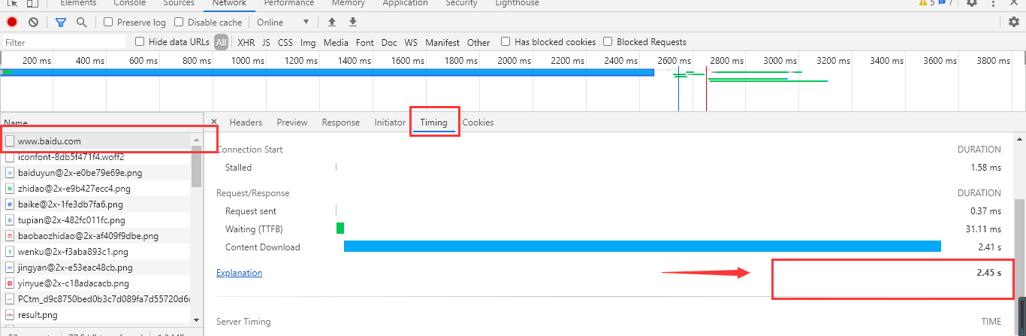
Task: Click the green Waiting TTFB bar
Action: 340,228
